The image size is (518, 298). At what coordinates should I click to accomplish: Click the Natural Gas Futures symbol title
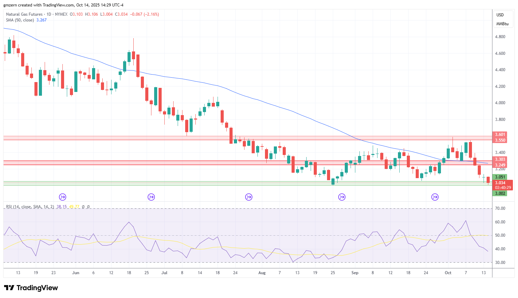tap(24, 14)
